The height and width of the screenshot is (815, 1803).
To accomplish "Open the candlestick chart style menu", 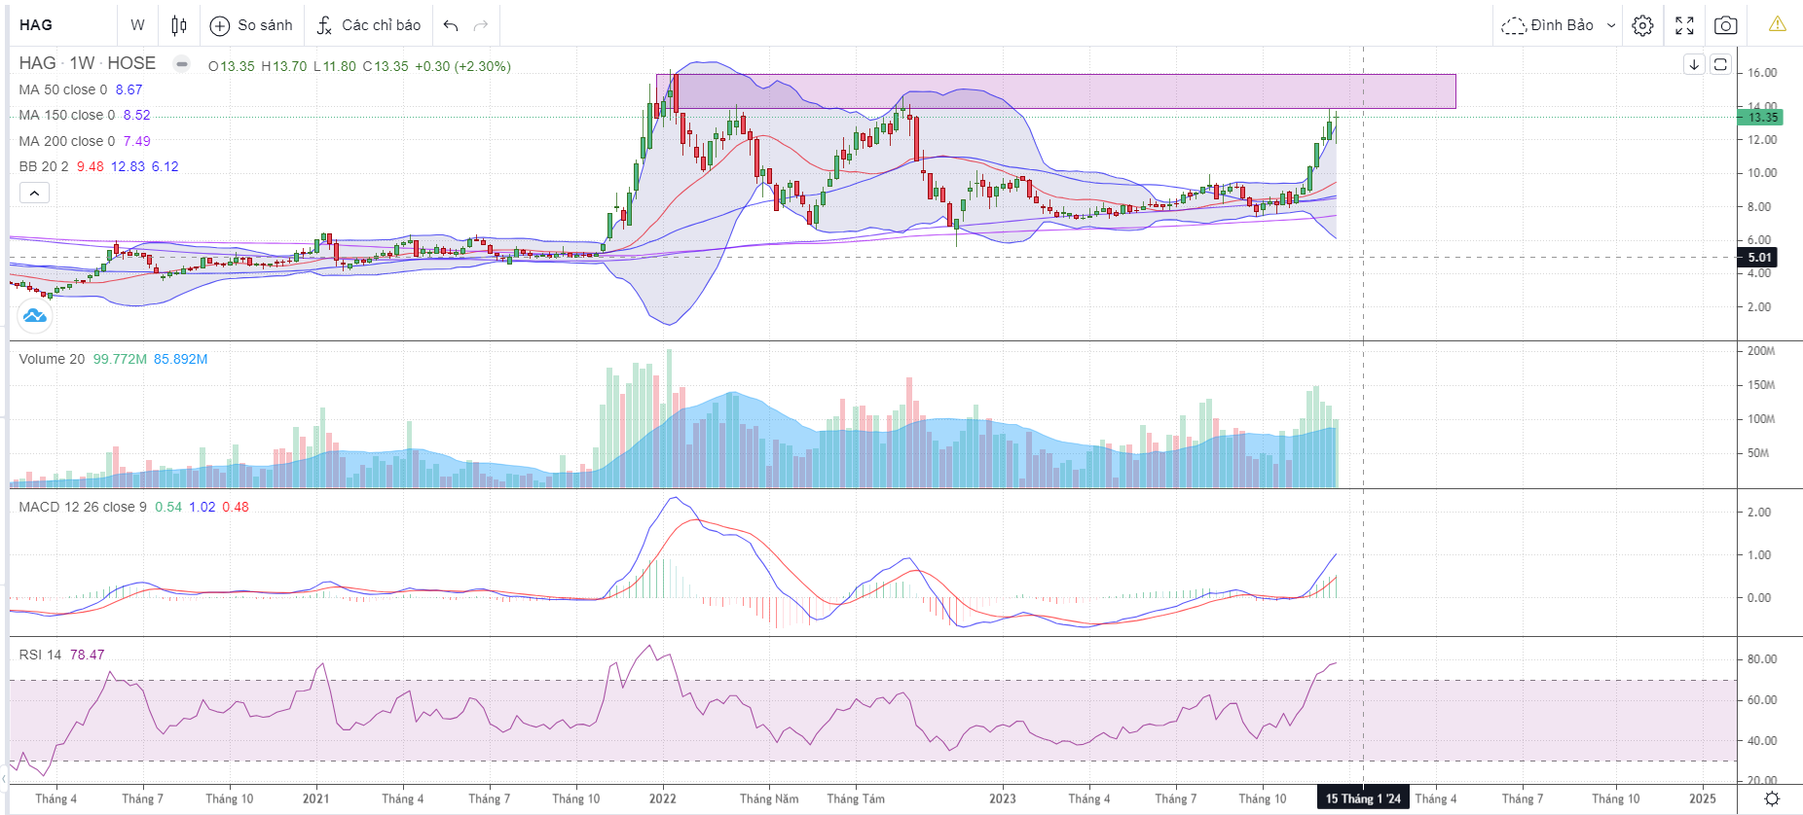I will coord(179,25).
